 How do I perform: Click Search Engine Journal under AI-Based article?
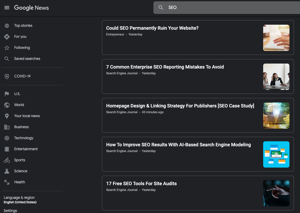pyautogui.click(x=122, y=151)
